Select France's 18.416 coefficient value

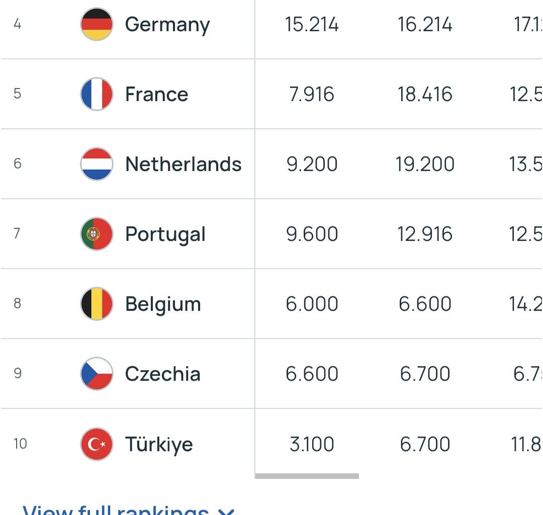pyautogui.click(x=424, y=94)
